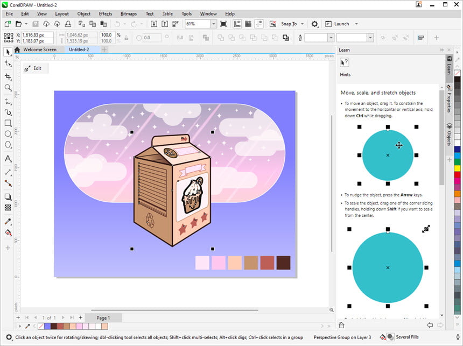This screenshot has height=346, width=463.
Task: Create a new document from toolbar
Action: 8,24
